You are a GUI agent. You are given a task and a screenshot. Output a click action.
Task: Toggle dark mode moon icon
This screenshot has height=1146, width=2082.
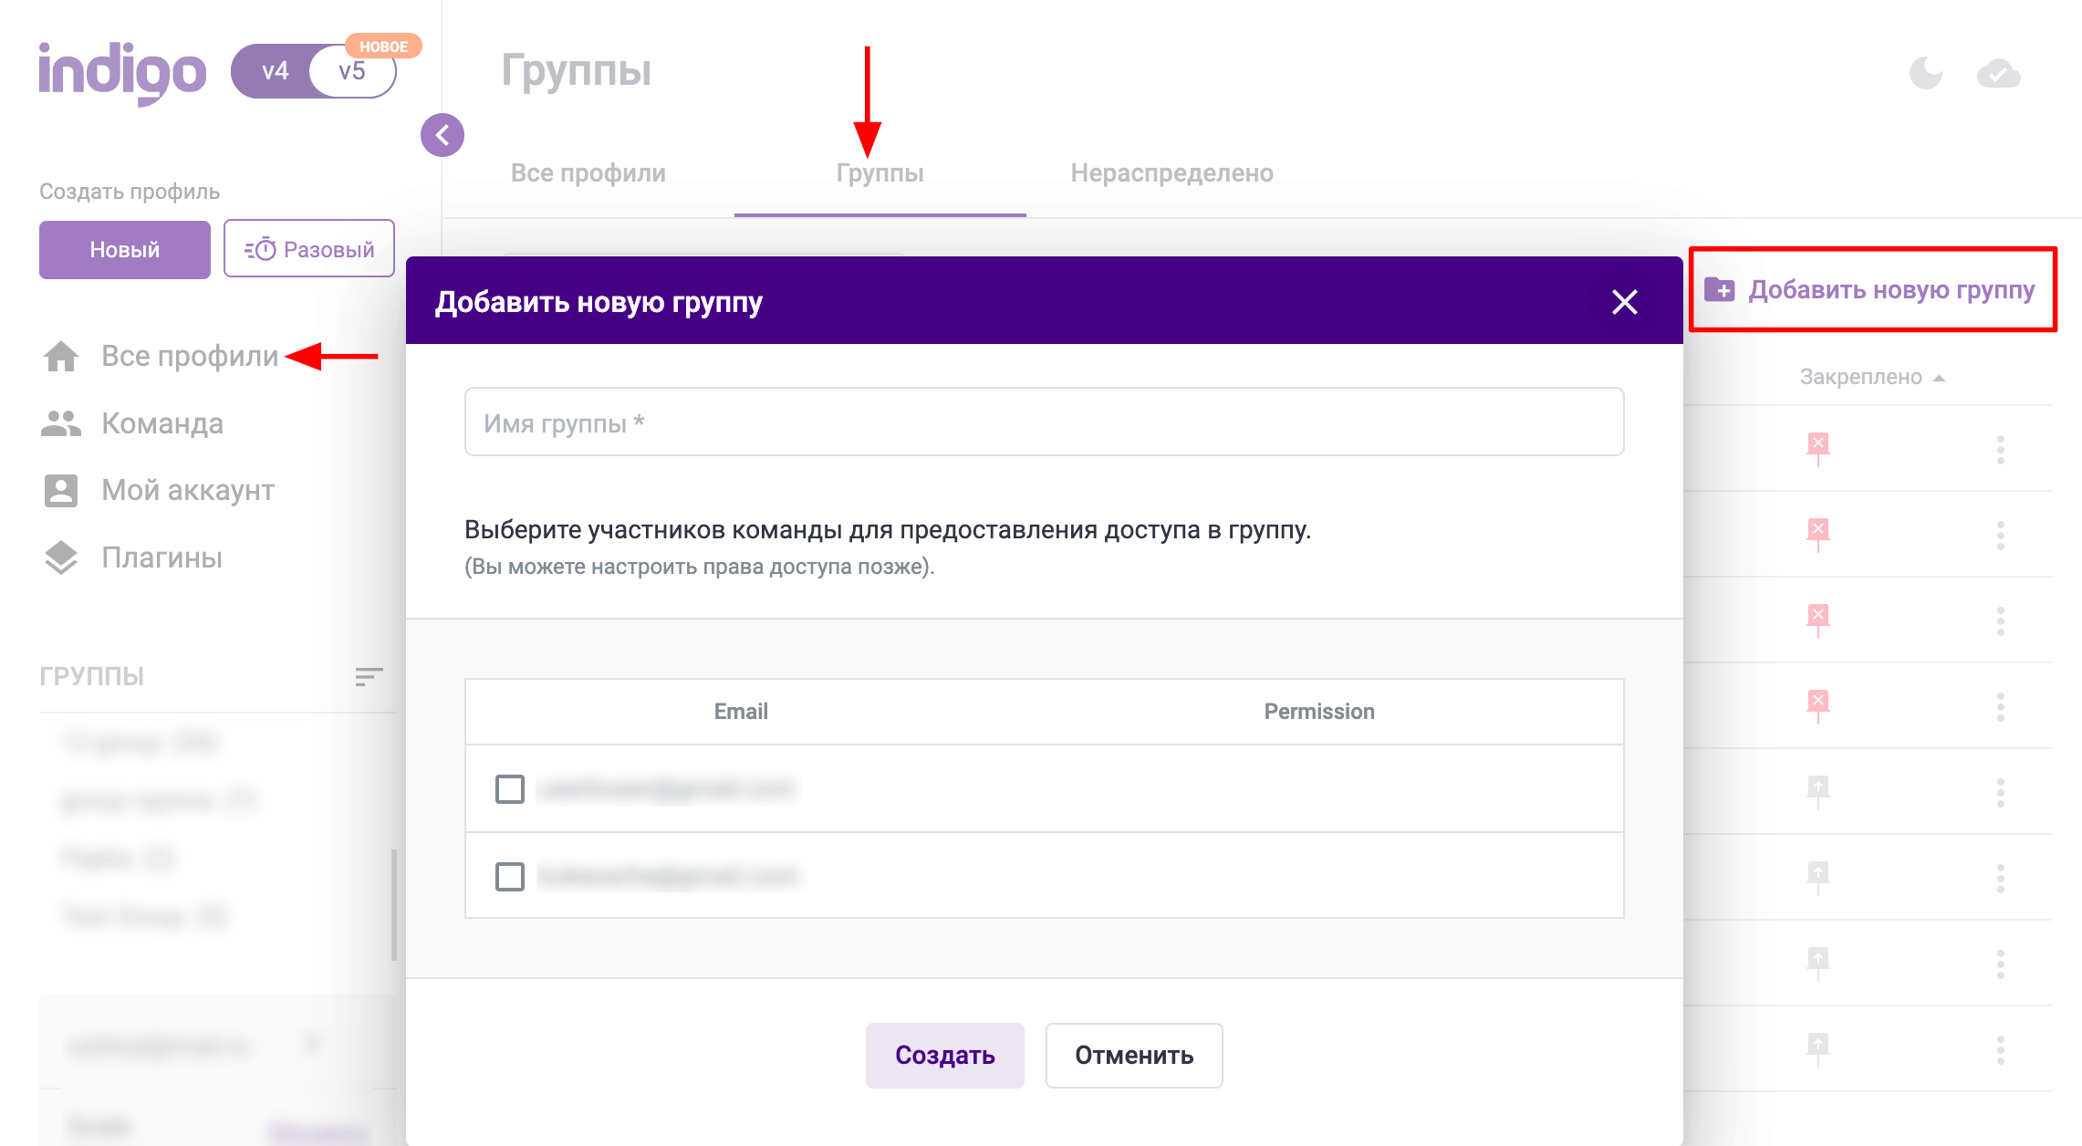tap(1925, 72)
